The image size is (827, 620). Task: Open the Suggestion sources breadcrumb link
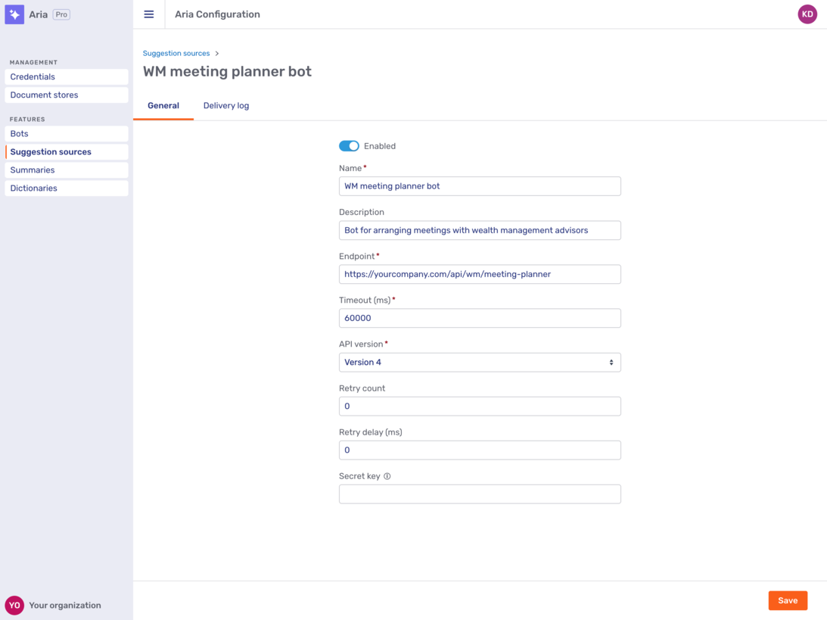coord(176,53)
